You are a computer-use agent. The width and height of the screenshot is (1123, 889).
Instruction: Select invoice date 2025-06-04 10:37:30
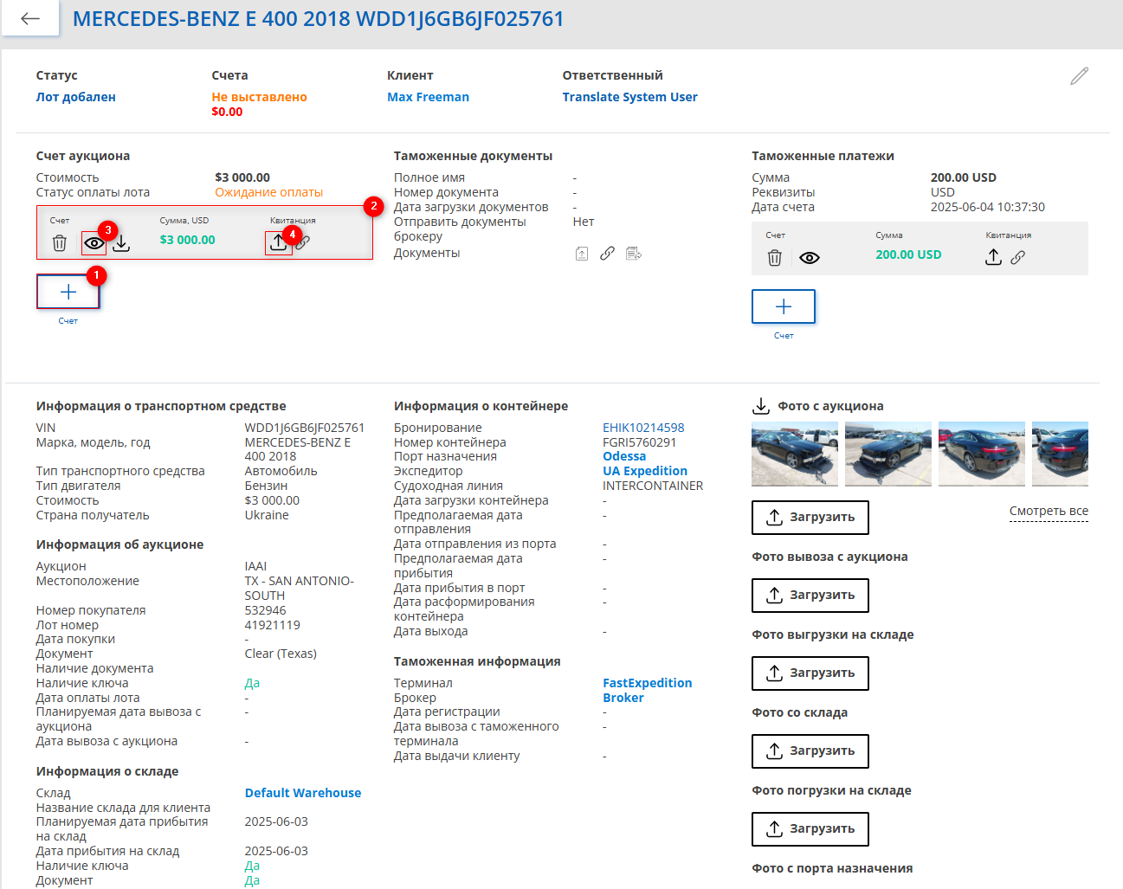(x=988, y=207)
